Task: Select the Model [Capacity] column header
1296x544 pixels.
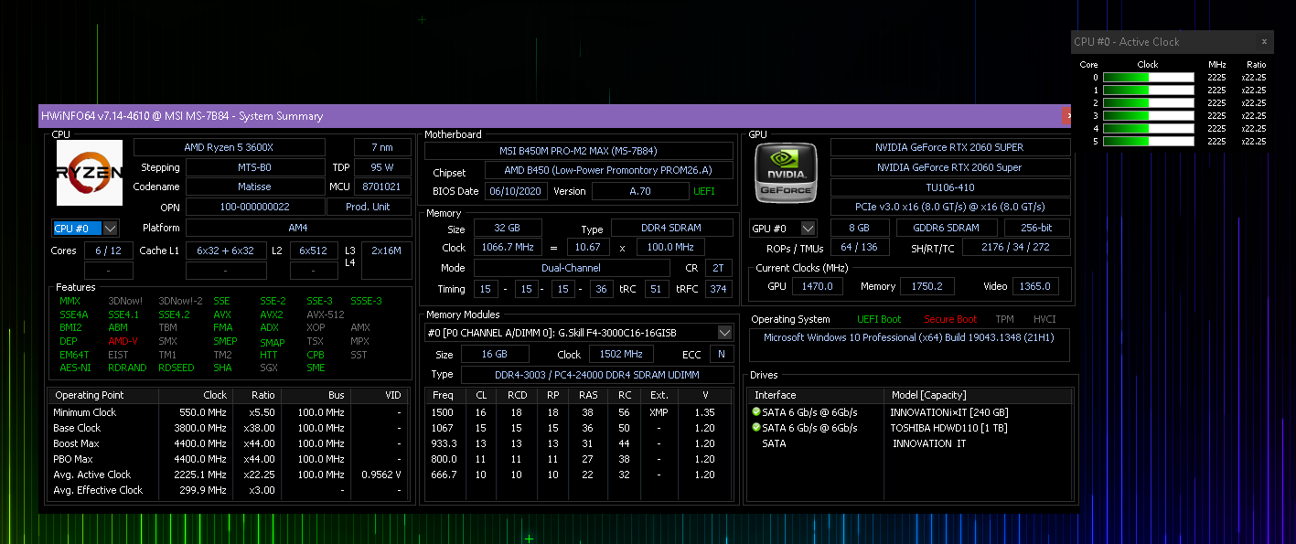Action: [x=979, y=395]
